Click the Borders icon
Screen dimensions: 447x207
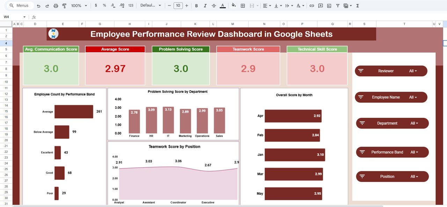pos(242,6)
